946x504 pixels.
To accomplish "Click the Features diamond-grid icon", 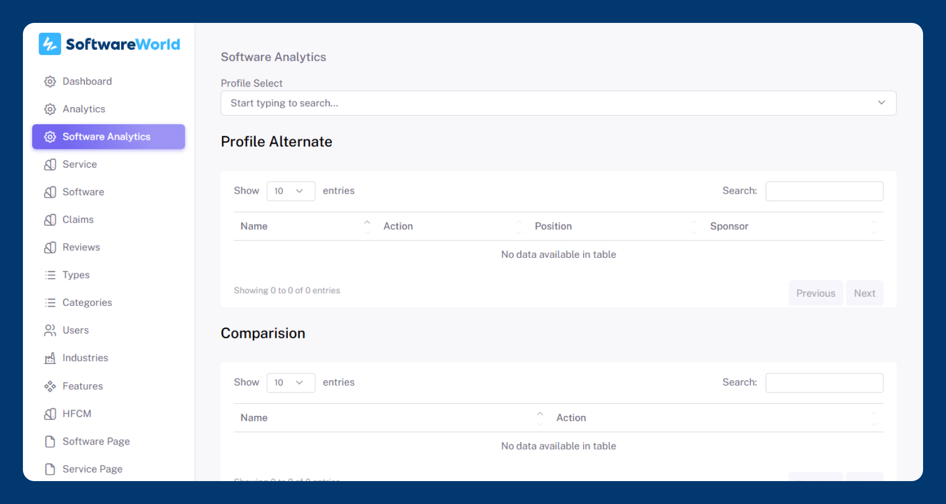I will (50, 386).
